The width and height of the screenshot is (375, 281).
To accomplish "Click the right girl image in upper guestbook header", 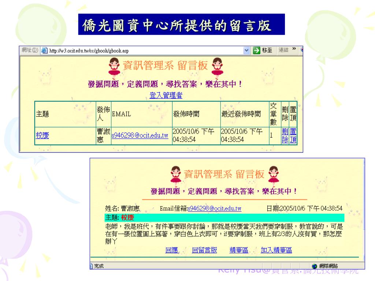I will pyautogui.click(x=218, y=68).
